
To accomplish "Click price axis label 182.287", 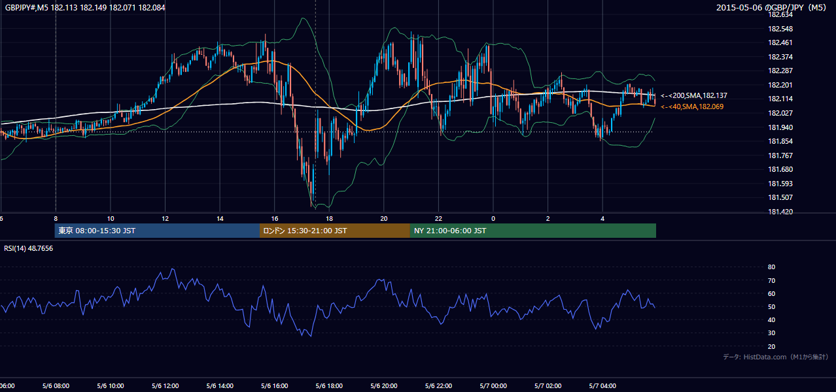I will coord(779,71).
